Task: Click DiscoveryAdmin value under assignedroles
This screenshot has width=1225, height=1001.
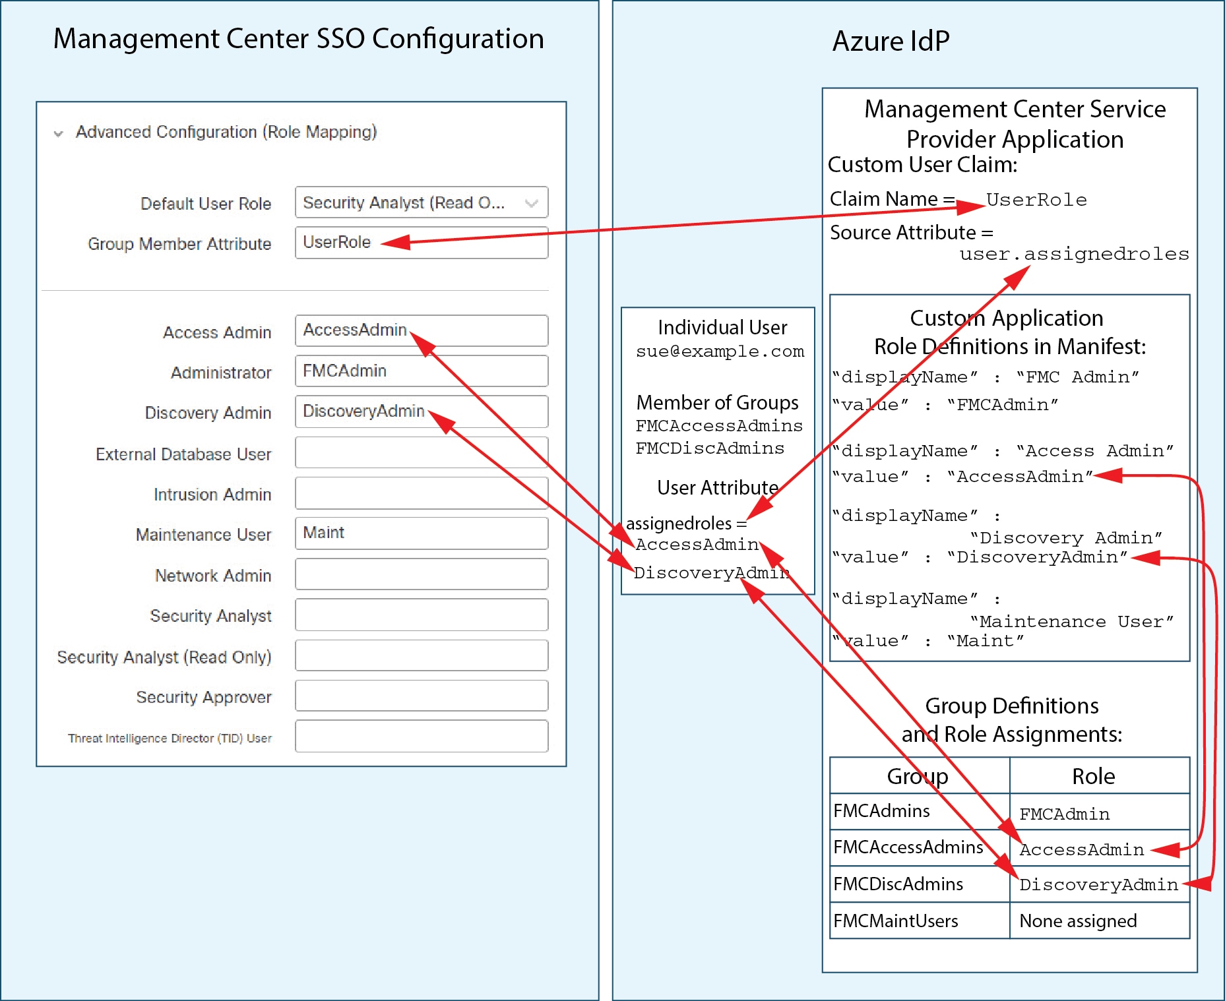Action: coord(711,572)
